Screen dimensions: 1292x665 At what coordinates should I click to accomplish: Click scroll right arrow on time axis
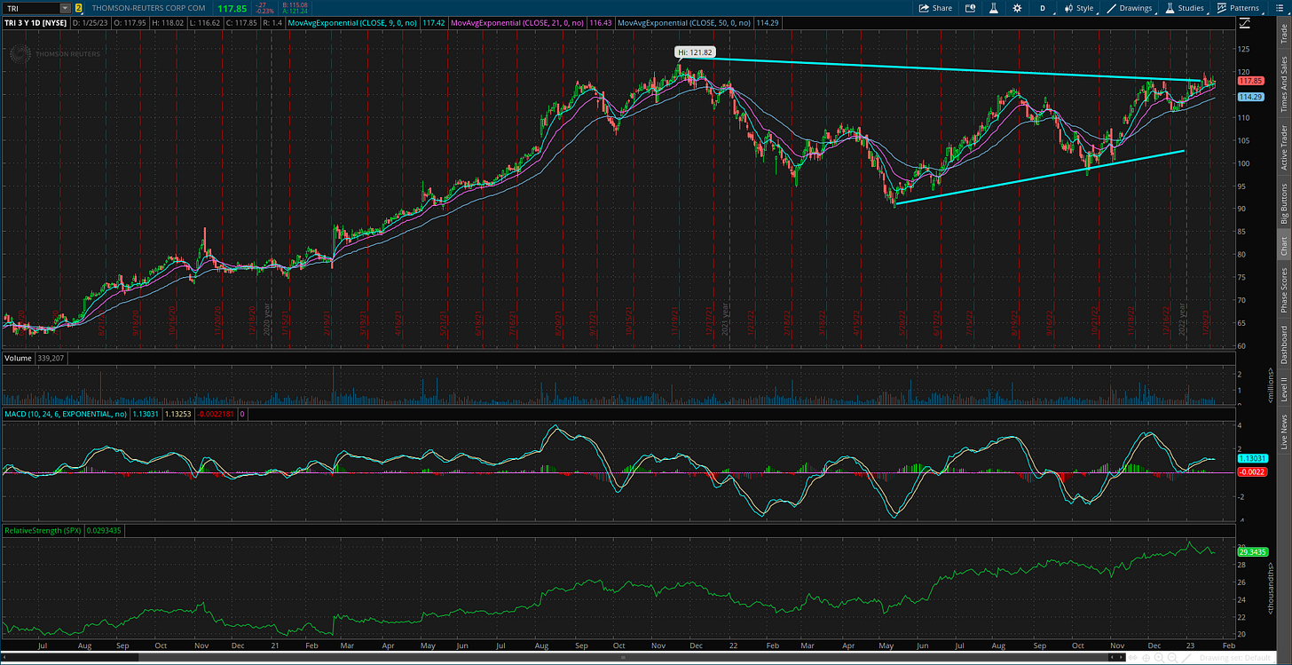point(1121,657)
